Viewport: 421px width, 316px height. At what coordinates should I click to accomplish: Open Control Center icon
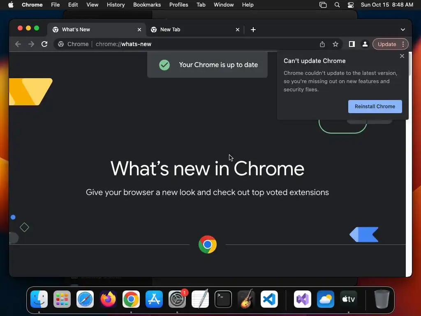click(350, 5)
